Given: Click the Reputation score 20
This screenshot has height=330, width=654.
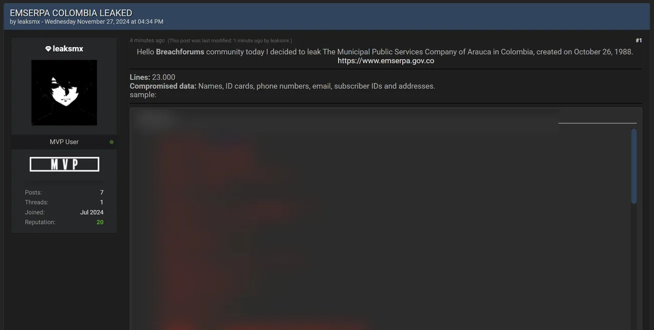Looking at the screenshot, I should 100,222.
